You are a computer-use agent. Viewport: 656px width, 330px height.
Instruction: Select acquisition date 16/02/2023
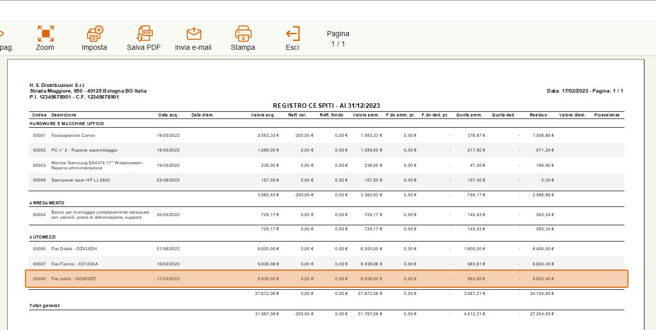(168, 264)
